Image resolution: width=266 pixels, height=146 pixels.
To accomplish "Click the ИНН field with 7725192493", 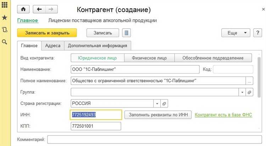I will click(96, 115).
